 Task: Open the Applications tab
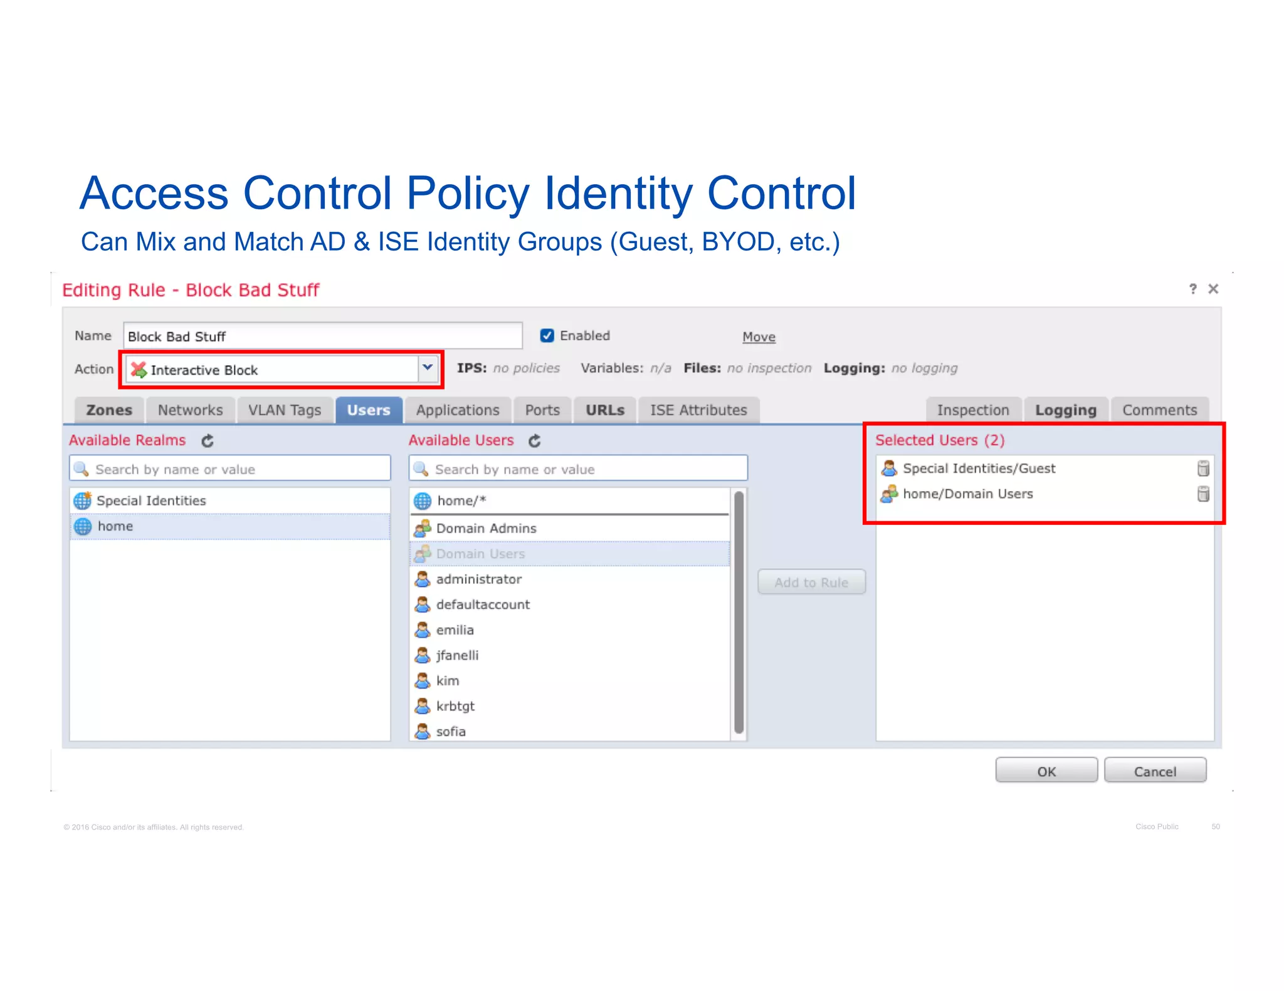point(458,410)
